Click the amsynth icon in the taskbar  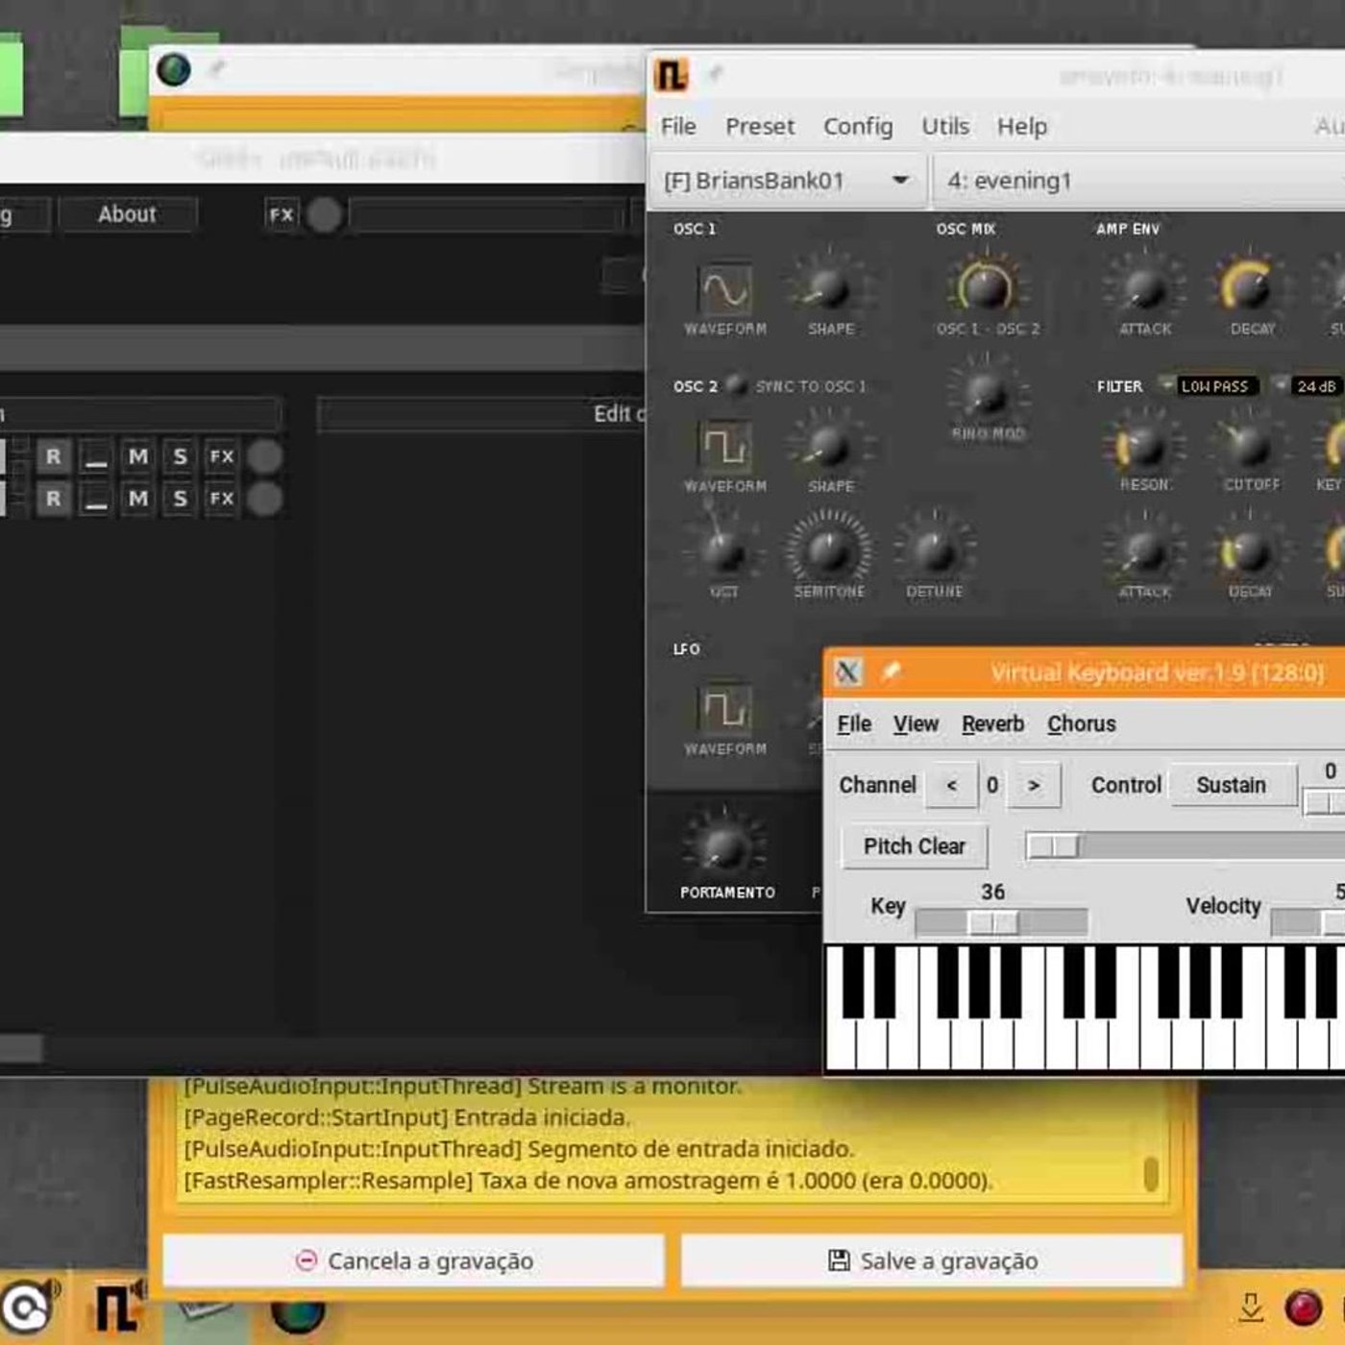coord(117,1307)
